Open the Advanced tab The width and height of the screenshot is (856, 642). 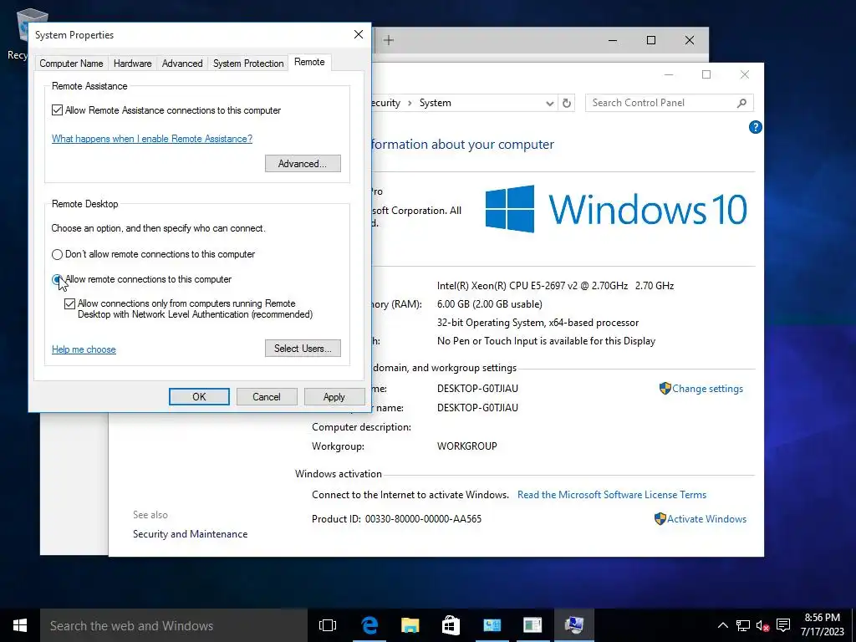181,64
